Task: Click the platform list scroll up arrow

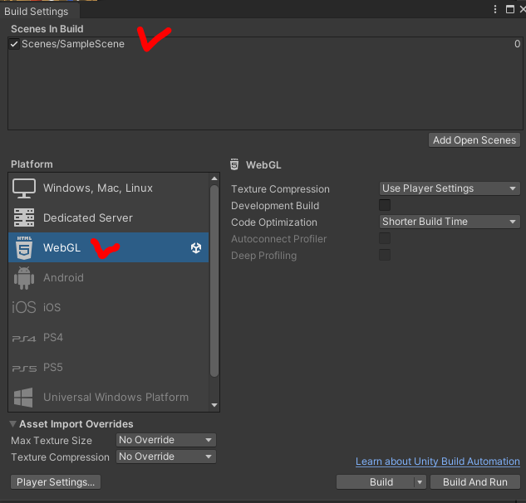Action: tap(214, 178)
